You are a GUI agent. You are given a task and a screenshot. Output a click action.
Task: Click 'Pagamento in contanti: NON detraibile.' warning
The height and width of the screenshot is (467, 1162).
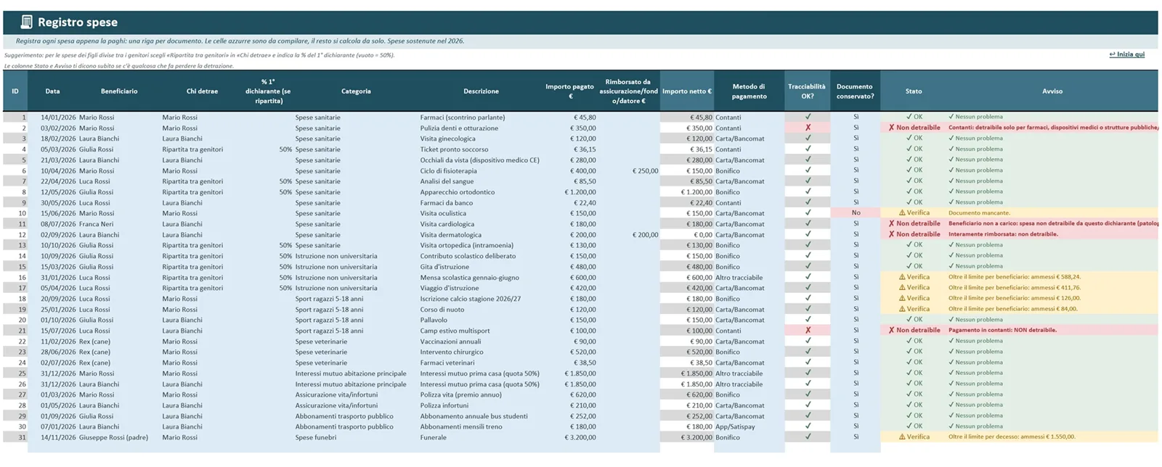1002,330
